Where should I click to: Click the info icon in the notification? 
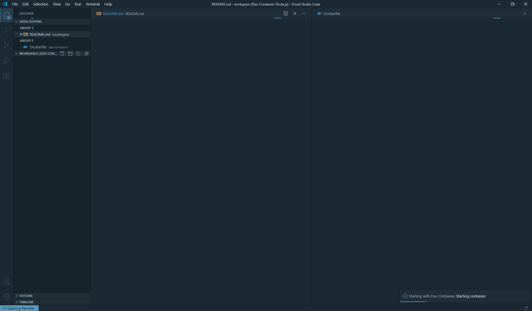click(405, 296)
